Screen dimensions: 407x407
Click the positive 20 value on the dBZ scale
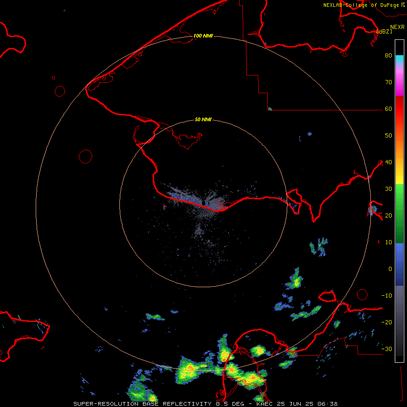(388, 215)
